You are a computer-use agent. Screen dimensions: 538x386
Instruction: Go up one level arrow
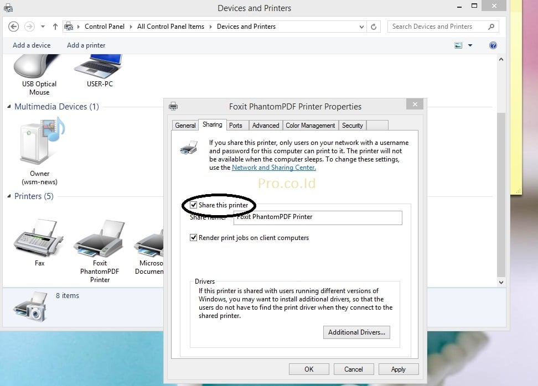pyautogui.click(x=55, y=27)
